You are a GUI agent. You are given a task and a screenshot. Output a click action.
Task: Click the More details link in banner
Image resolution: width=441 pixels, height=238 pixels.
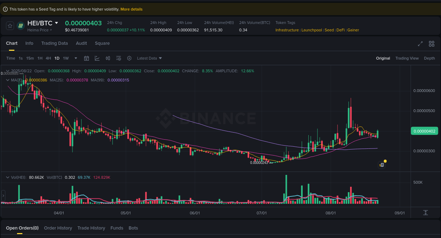click(x=132, y=9)
